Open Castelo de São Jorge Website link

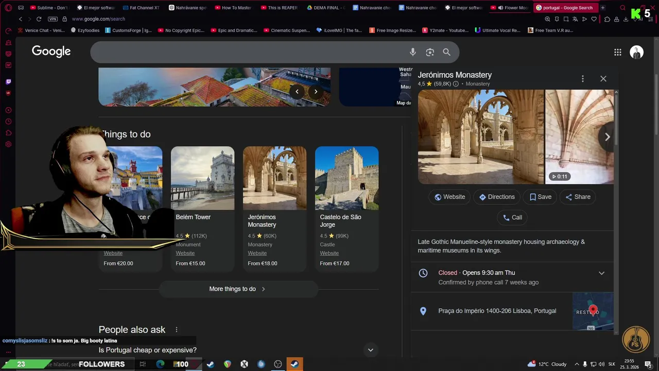point(329,253)
